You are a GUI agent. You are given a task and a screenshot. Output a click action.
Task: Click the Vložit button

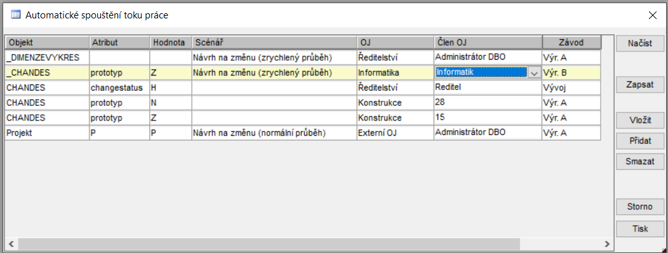(640, 120)
